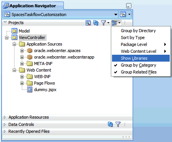Collapse the ViewController project node
The width and height of the screenshot is (172, 142).
tap(6, 38)
